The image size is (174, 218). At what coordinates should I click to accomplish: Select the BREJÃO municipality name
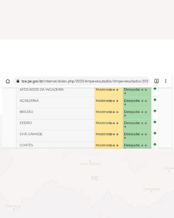click(x=26, y=112)
